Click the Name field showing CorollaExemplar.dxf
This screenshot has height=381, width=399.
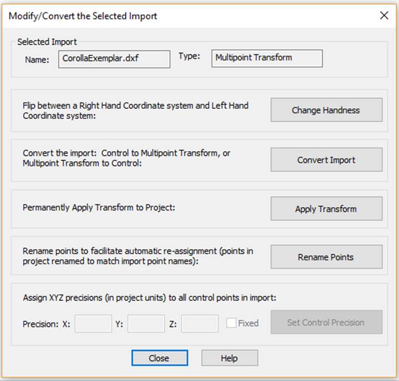point(114,59)
